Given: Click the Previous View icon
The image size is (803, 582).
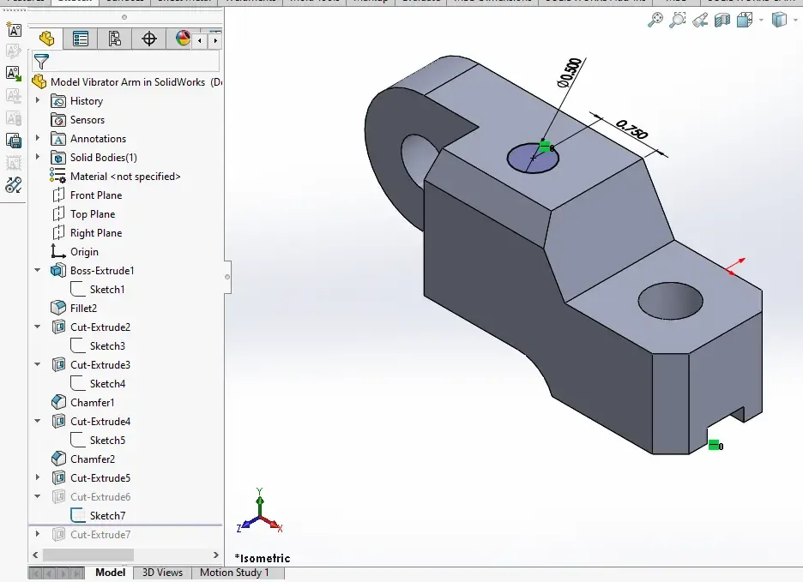Looking at the screenshot, I should 699,20.
